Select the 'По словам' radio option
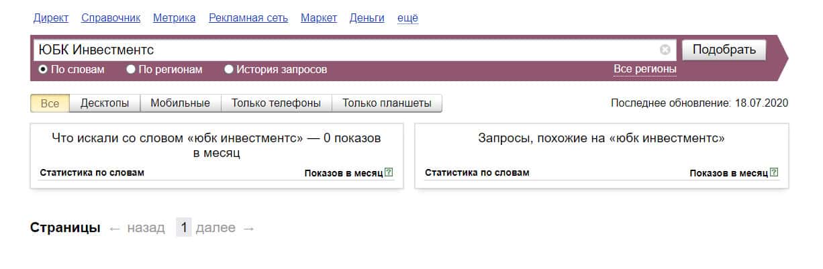Viewport: 823px width, 269px height. 43,69
